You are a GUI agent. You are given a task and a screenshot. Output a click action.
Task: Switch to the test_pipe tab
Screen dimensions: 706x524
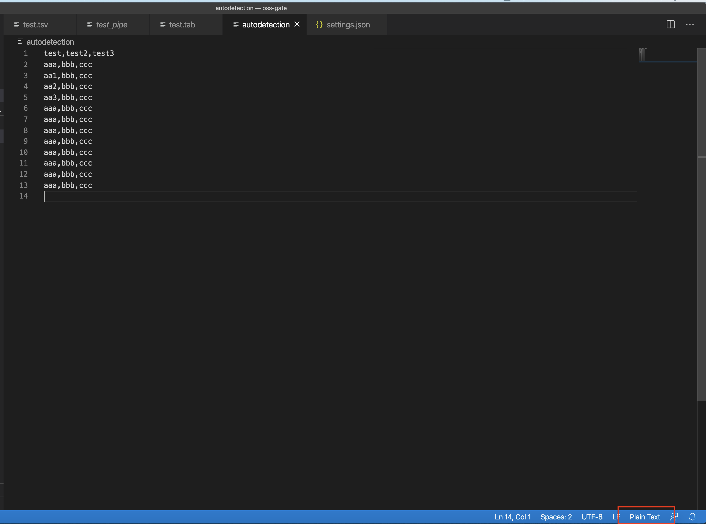112,24
